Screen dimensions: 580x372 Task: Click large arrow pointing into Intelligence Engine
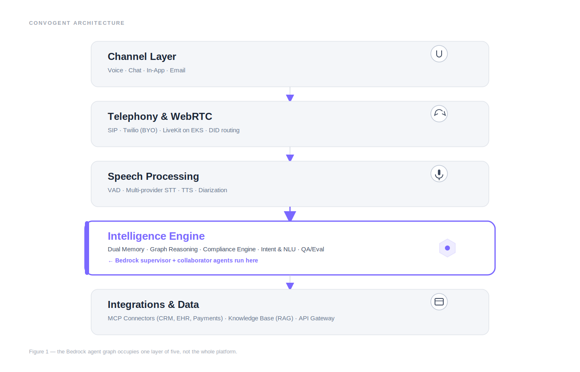(x=290, y=214)
